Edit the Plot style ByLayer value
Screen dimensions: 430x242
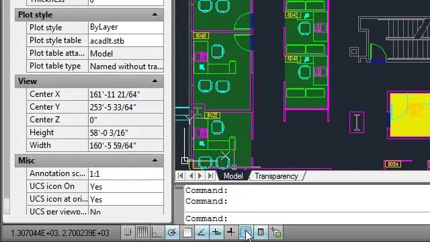(126, 27)
